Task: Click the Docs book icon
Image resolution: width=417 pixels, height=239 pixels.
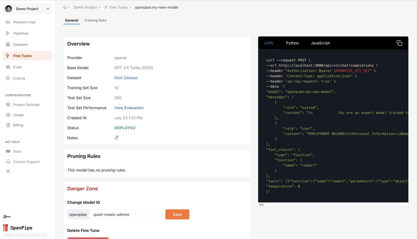Action: (x=8, y=151)
